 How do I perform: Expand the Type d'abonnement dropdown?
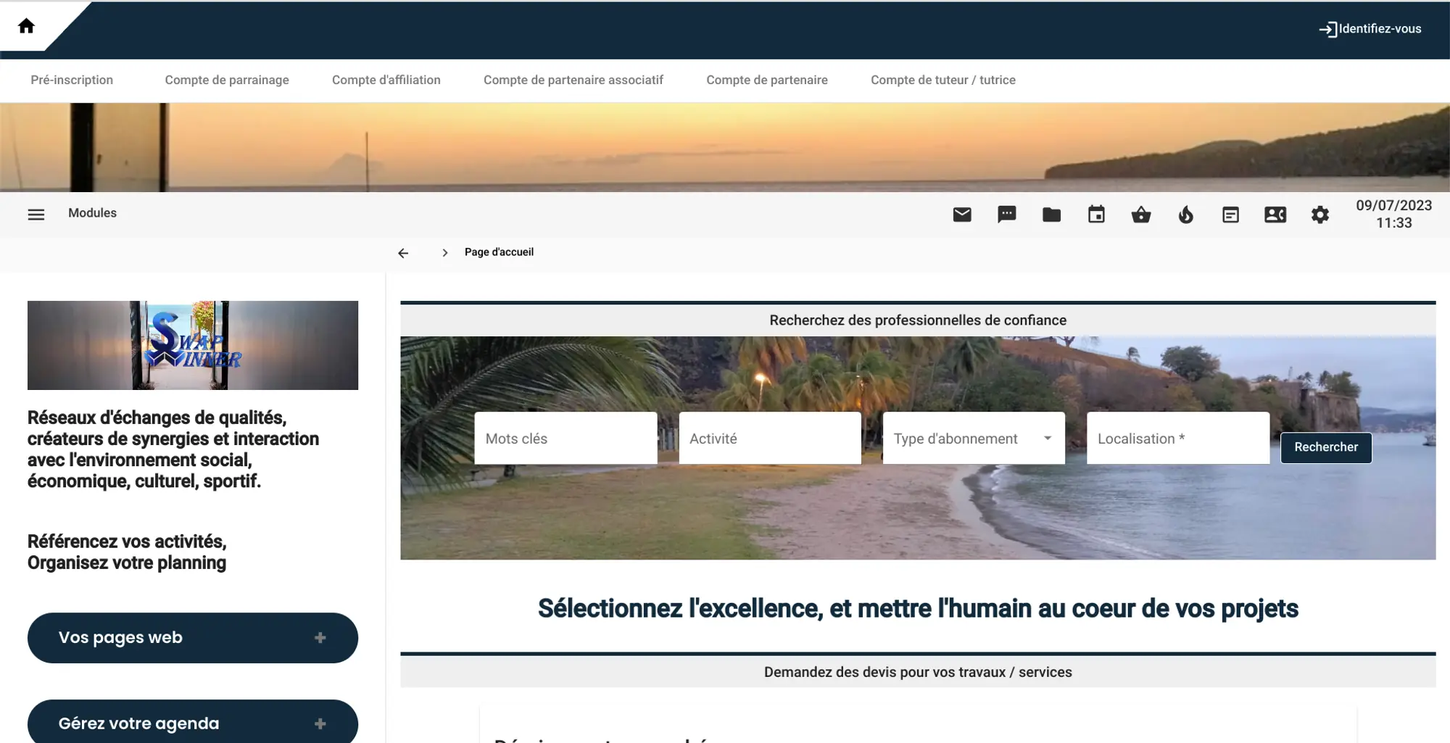pyautogui.click(x=974, y=439)
